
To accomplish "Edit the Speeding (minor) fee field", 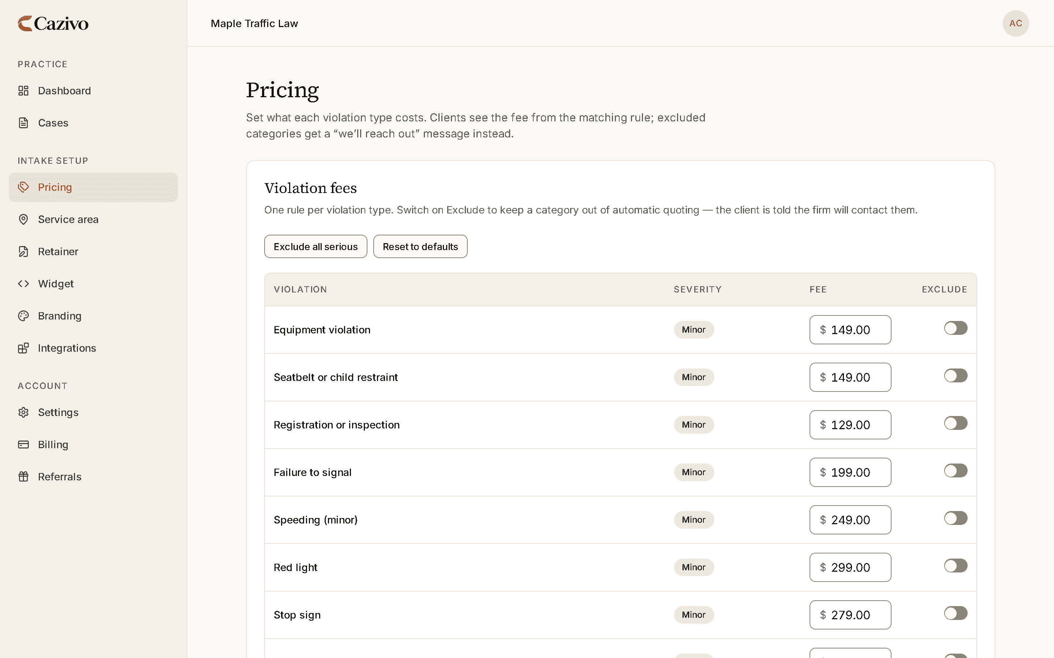I will (x=850, y=519).
